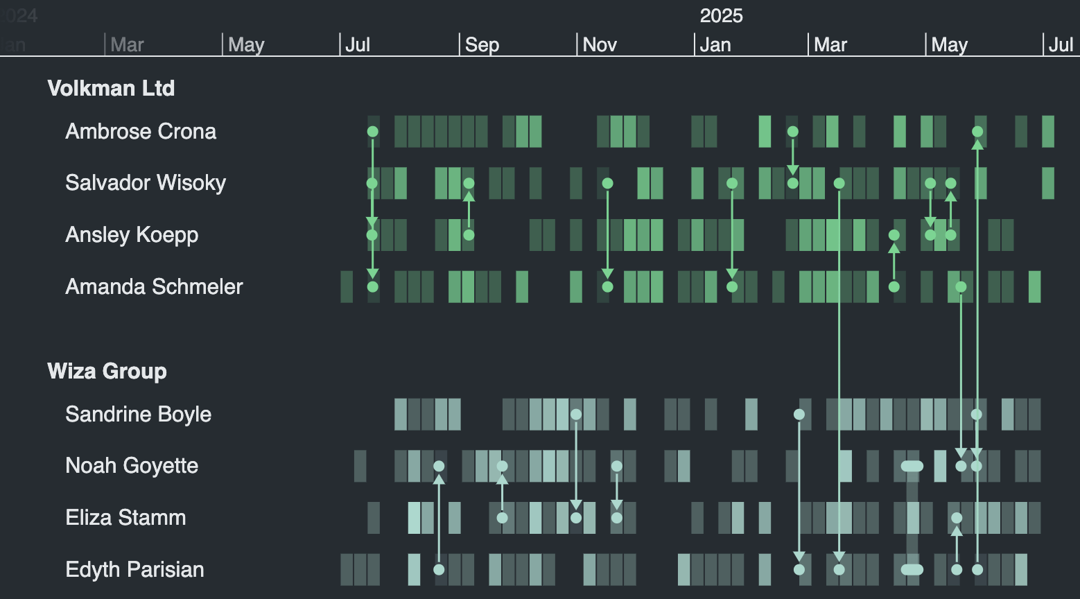Viewport: 1080px width, 599px height.
Task: Select Noah Goyette's wide pill-shaped event marker
Action: coord(912,466)
